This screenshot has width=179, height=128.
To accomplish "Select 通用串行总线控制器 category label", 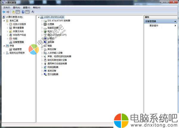I will [x=57, y=64].
